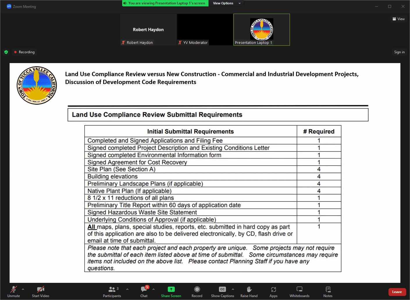Expand chat options arrow
Image resolution: width=410 pixels, height=300 pixels.
[154, 289]
